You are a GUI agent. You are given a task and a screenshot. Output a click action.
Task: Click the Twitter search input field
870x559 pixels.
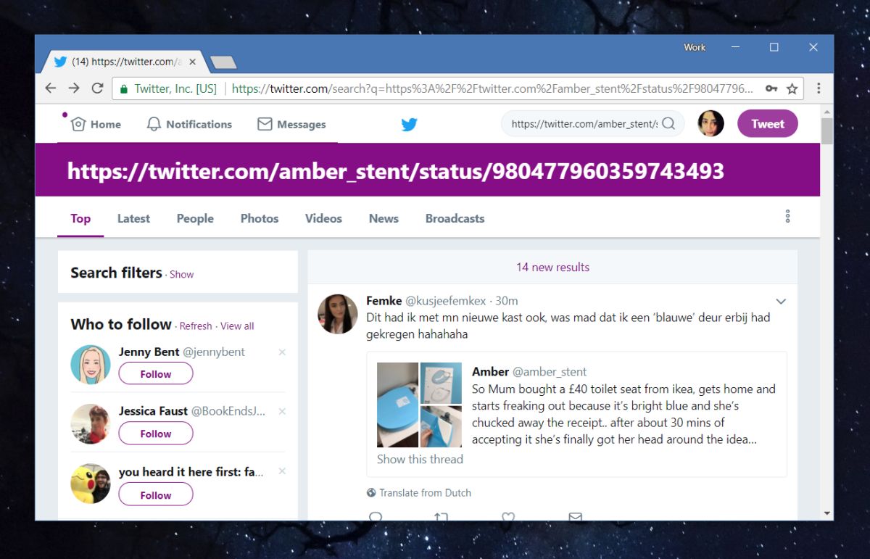(584, 124)
